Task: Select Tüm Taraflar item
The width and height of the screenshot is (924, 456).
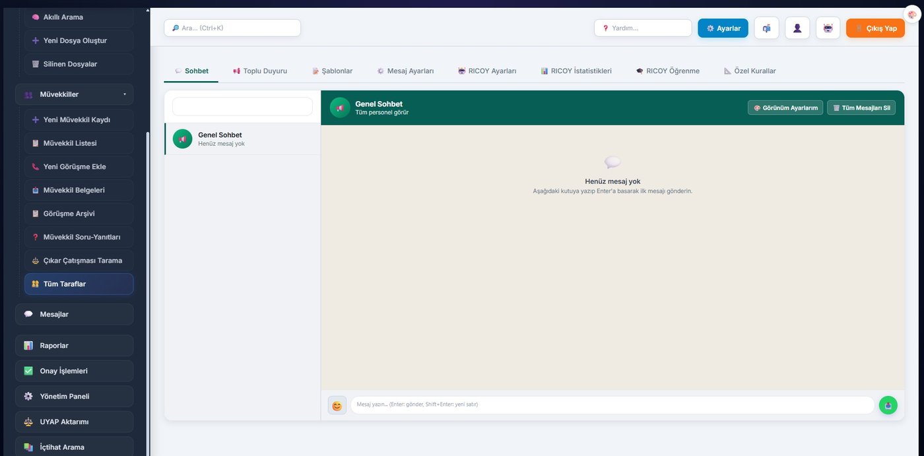Action: tap(79, 284)
